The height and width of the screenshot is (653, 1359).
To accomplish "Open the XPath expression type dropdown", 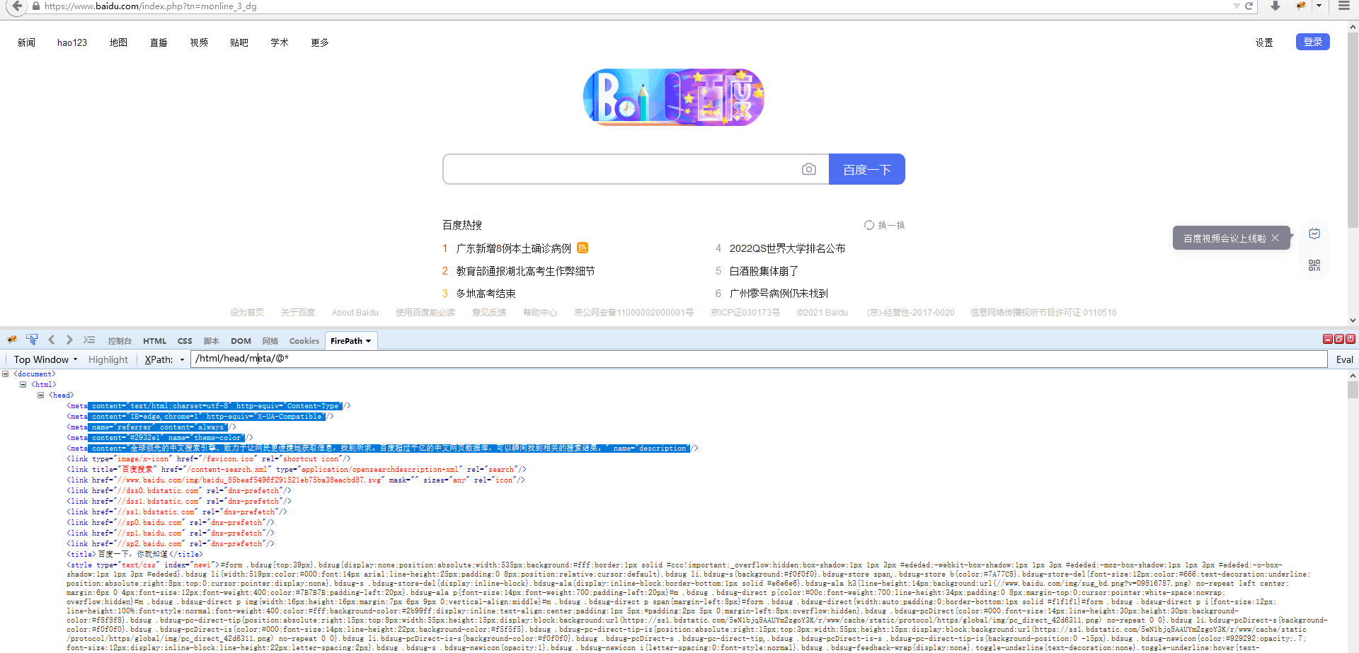I will (x=181, y=359).
